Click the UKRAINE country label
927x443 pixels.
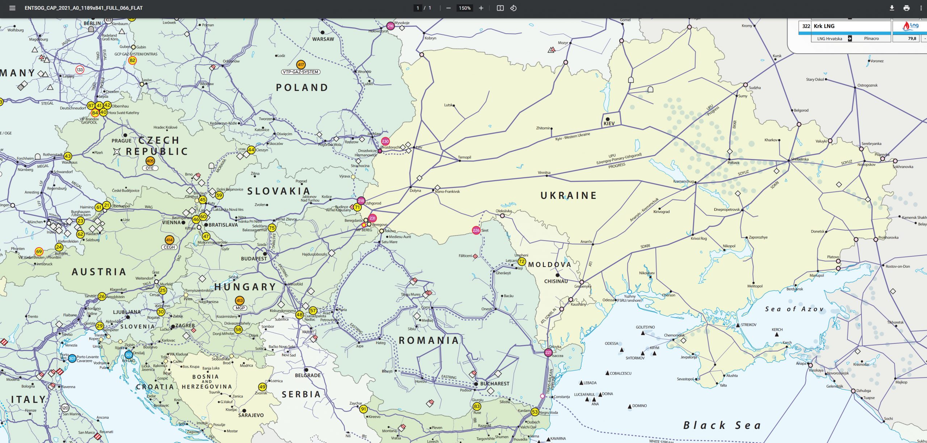tap(569, 196)
